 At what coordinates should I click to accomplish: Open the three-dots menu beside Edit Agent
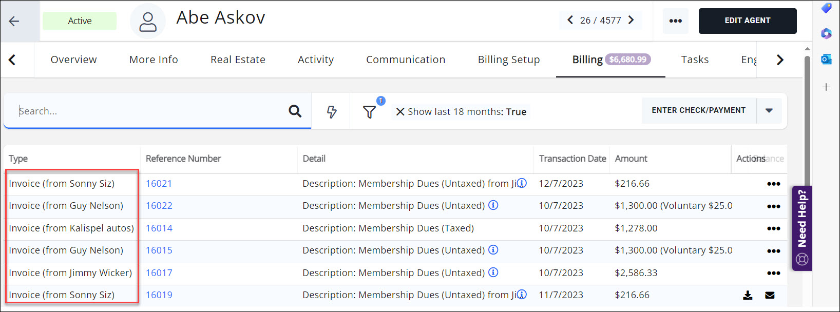(x=675, y=21)
